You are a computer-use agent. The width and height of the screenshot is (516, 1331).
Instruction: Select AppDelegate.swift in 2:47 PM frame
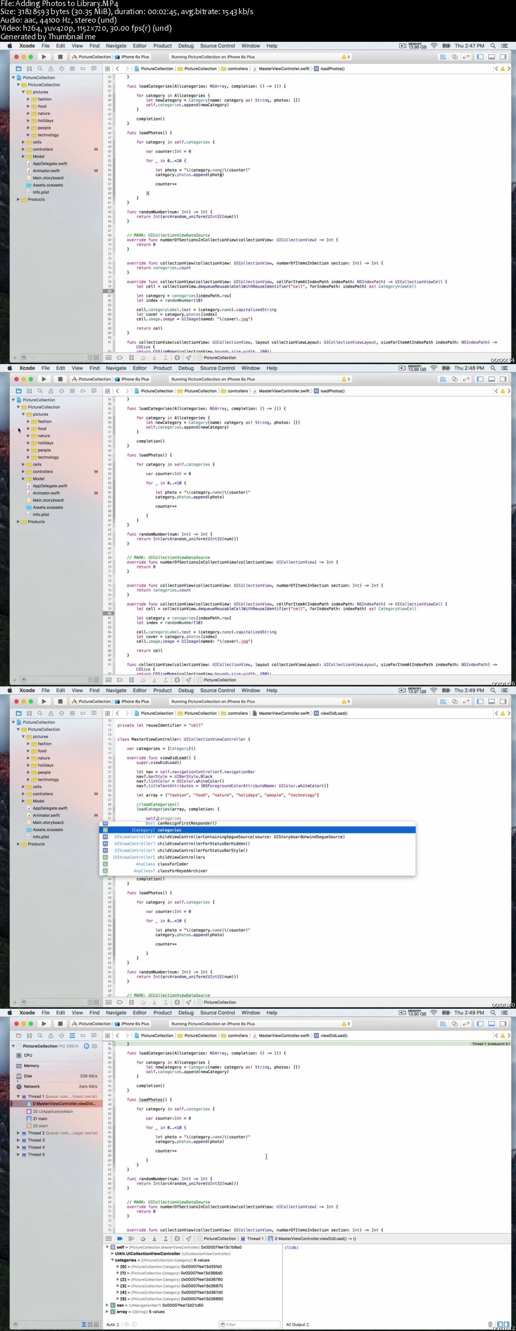50,163
